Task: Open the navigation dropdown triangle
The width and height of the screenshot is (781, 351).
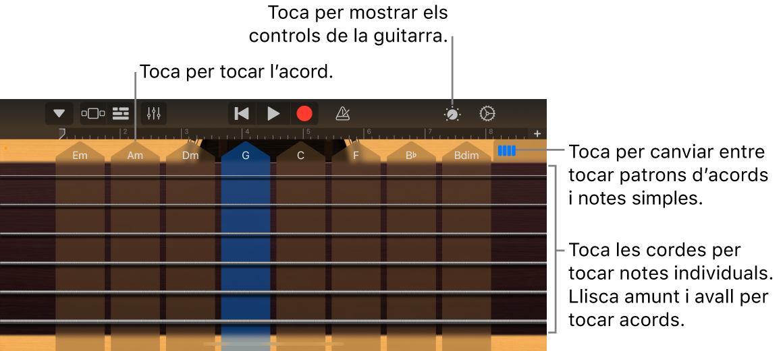Action: point(59,113)
